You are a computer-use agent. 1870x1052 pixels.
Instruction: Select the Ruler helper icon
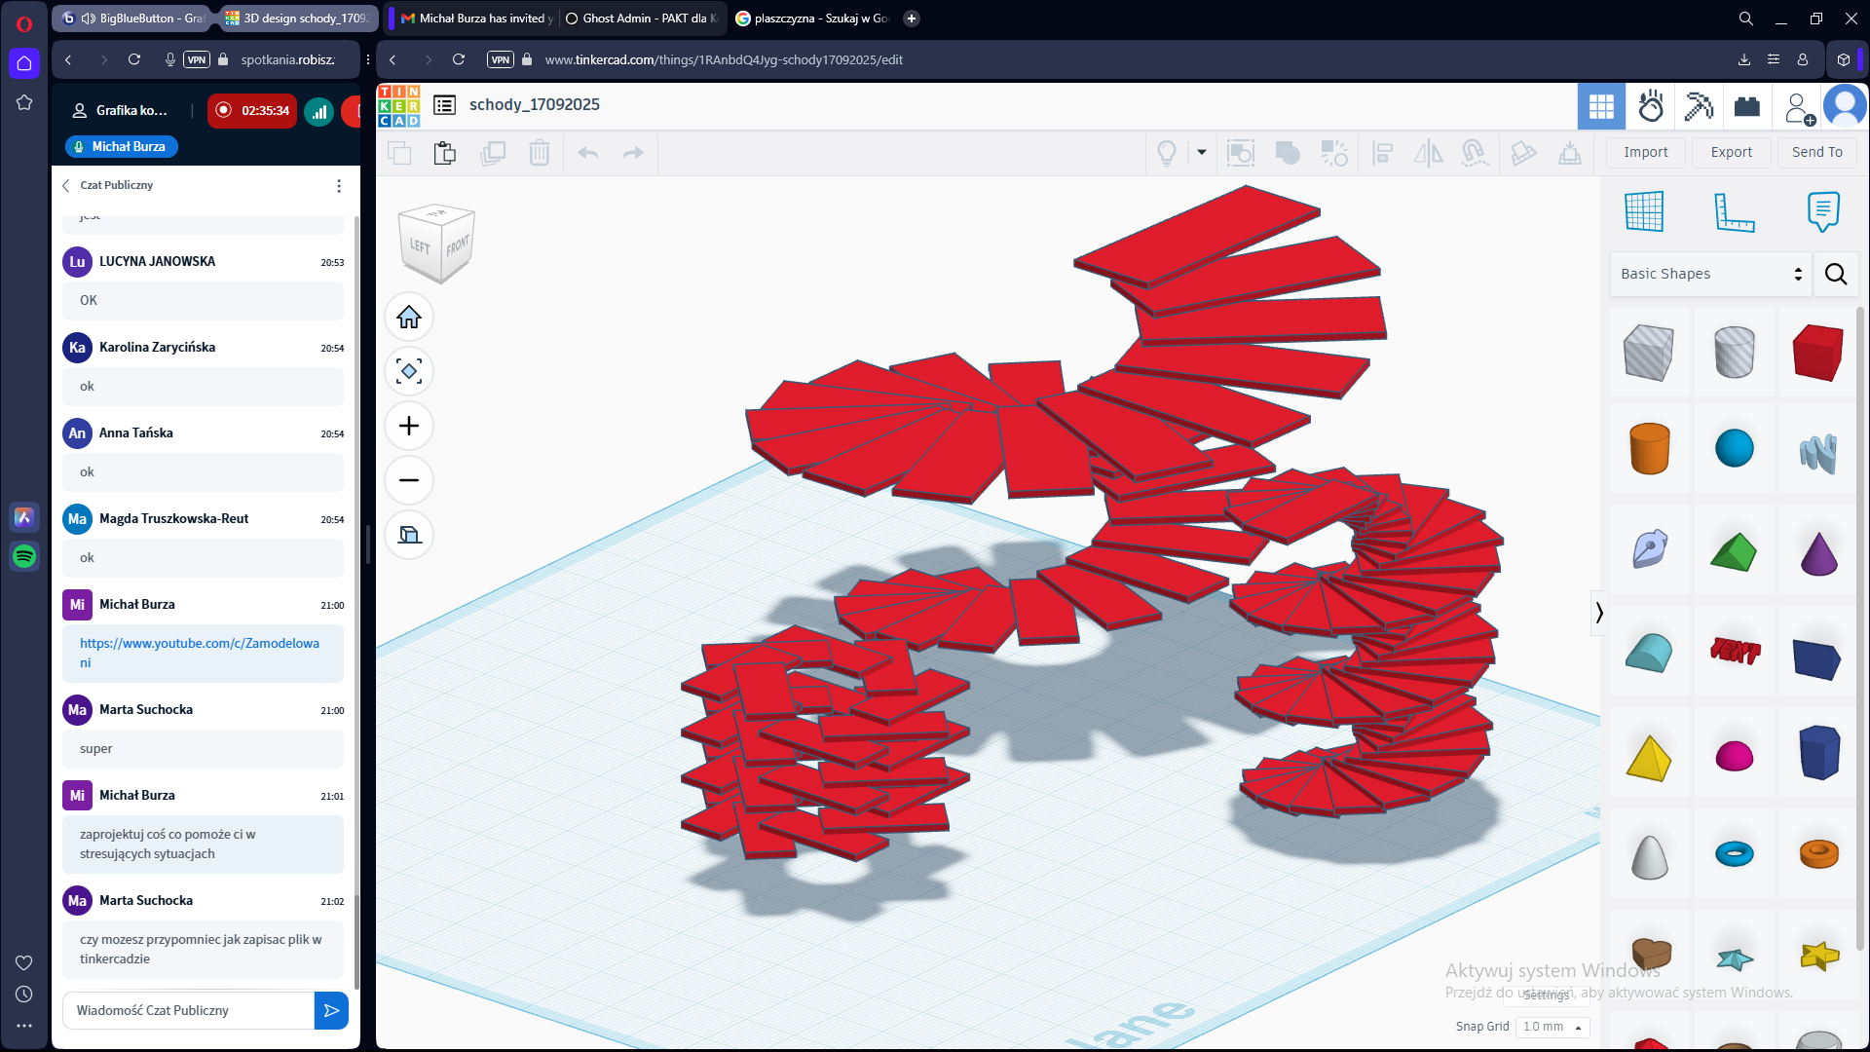tap(1734, 211)
